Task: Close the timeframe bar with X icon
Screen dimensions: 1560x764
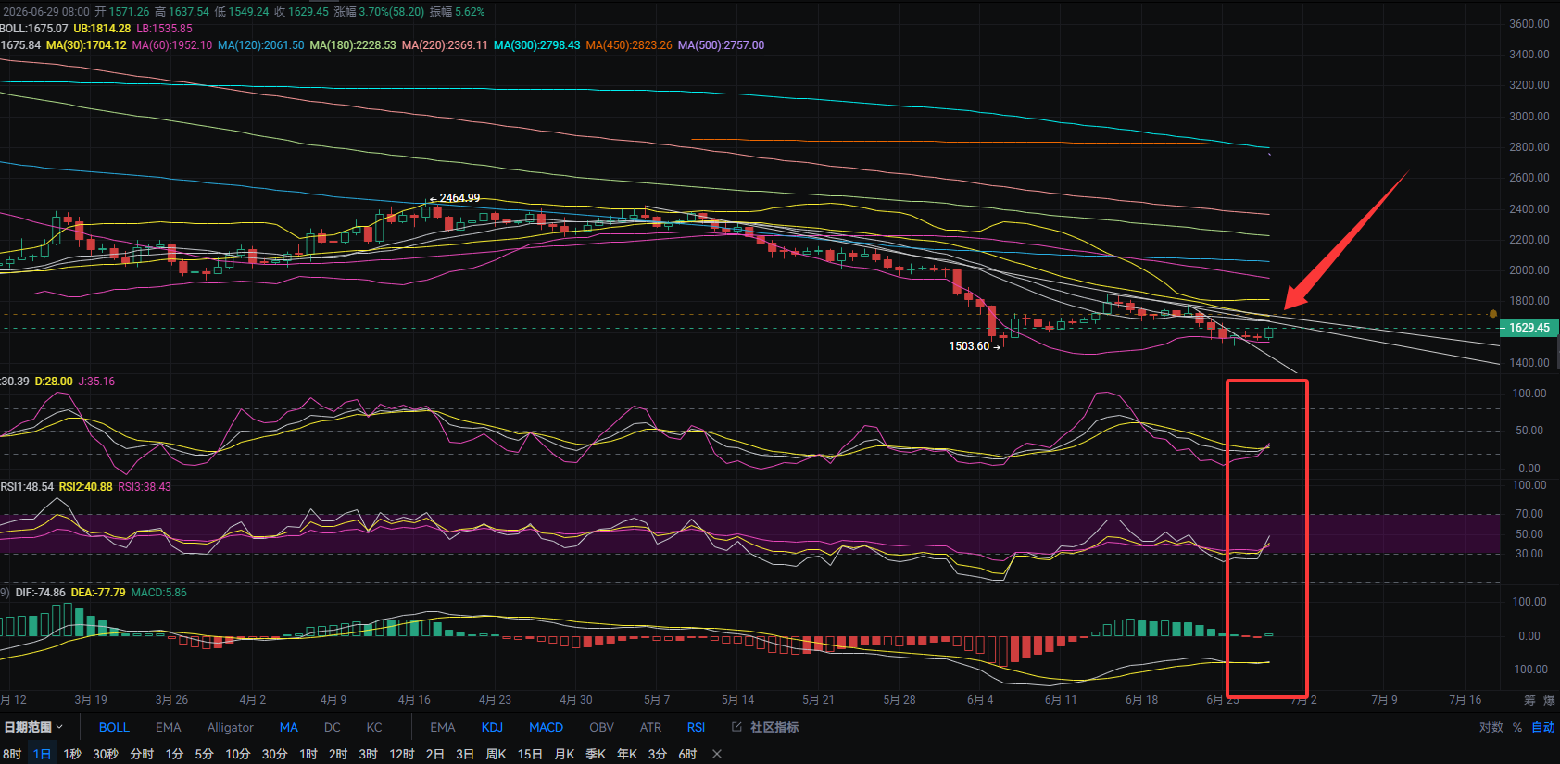Action: (x=717, y=754)
